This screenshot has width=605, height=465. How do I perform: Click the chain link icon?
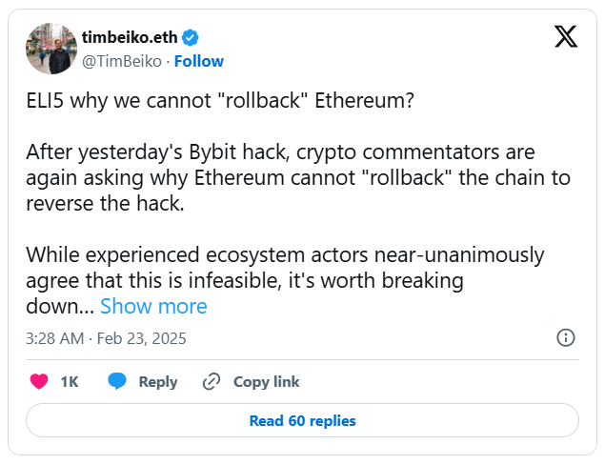(212, 382)
